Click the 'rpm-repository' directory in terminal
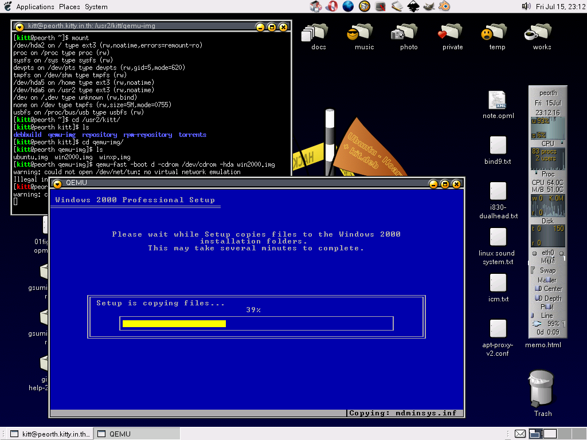 coord(148,135)
